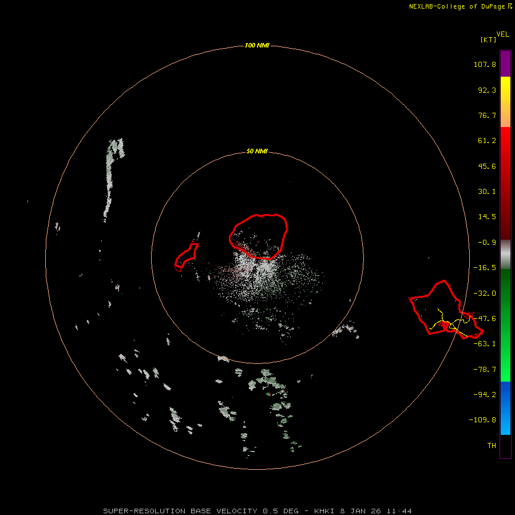Pick the green segment of the color bar
This screenshot has height=515, width=515.
(x=505, y=325)
